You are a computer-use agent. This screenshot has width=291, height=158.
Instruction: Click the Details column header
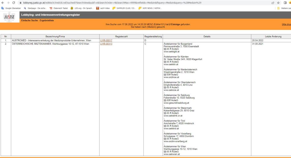click(x=207, y=37)
